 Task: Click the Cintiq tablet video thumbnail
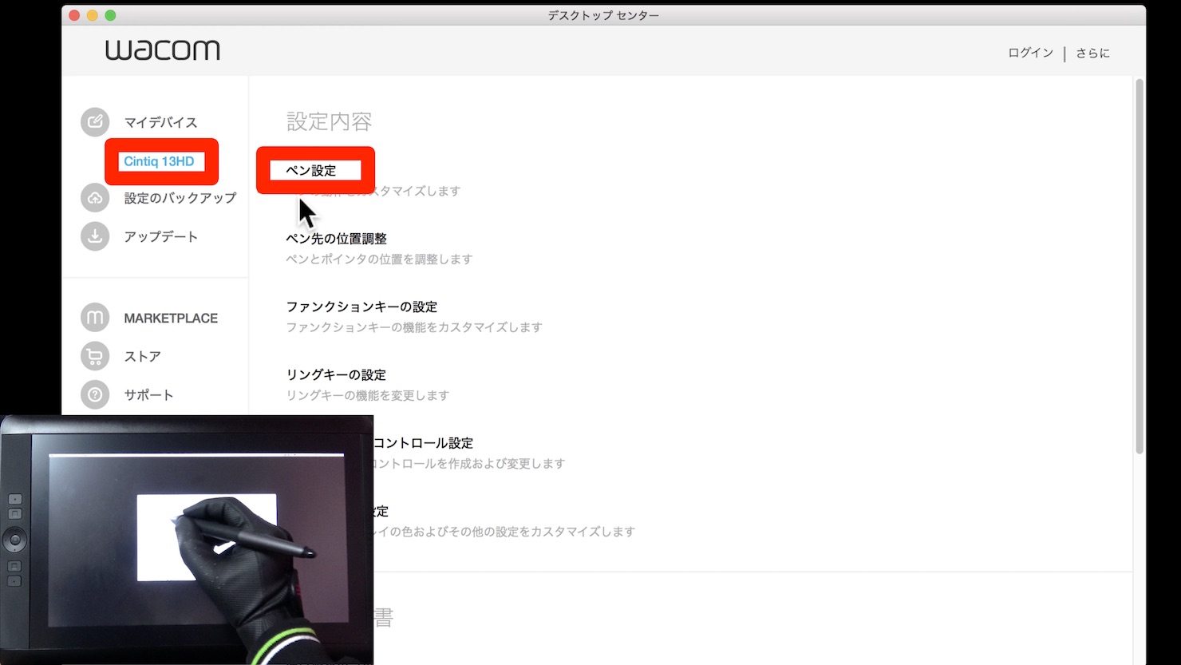coord(187,540)
